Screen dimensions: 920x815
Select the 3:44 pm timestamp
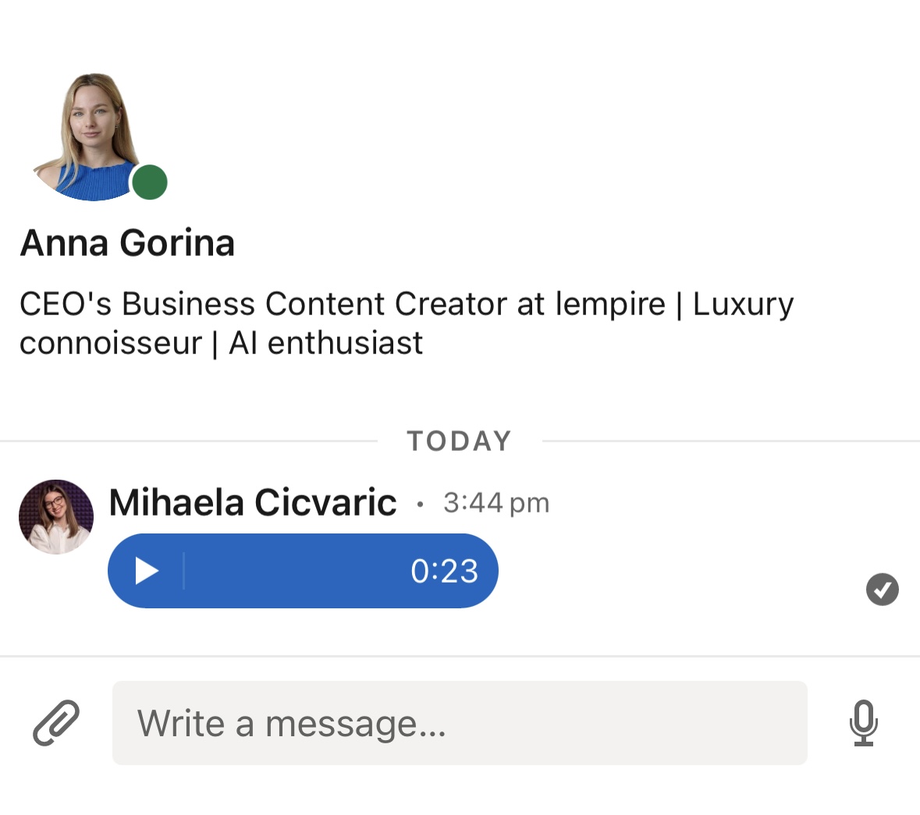tap(496, 502)
